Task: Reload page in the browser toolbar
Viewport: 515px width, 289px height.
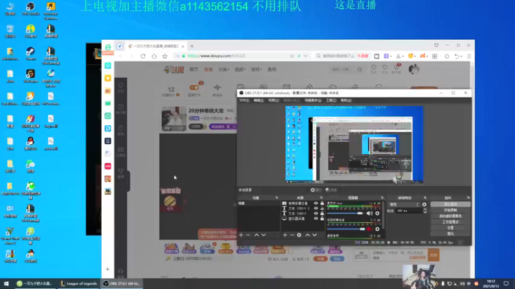Action: tap(143, 56)
